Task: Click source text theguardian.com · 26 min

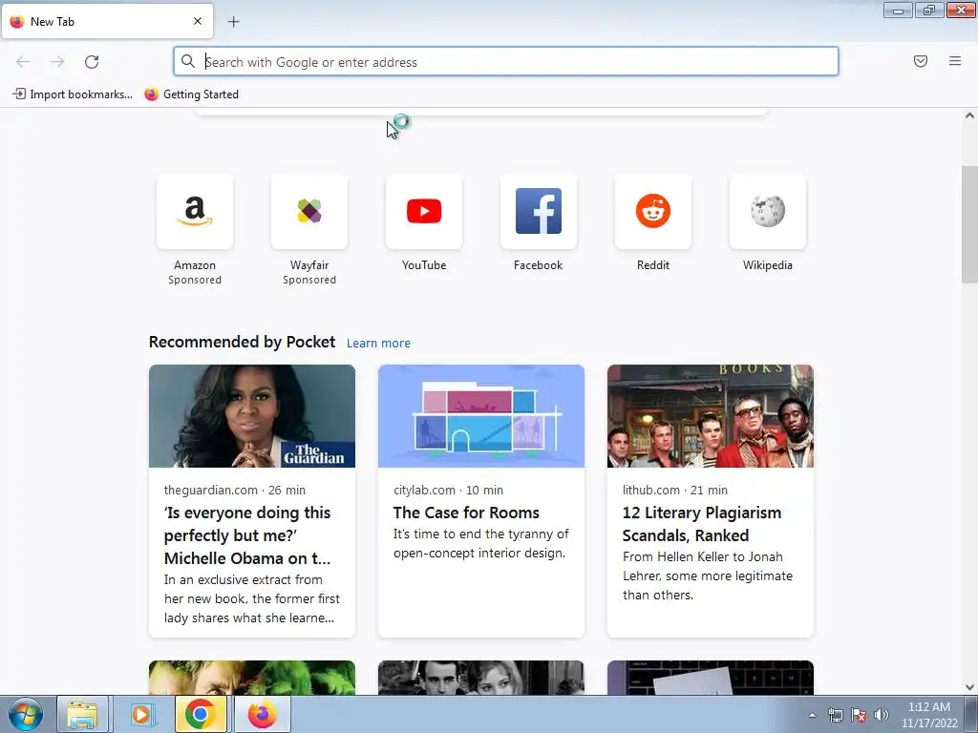Action: pos(235,490)
